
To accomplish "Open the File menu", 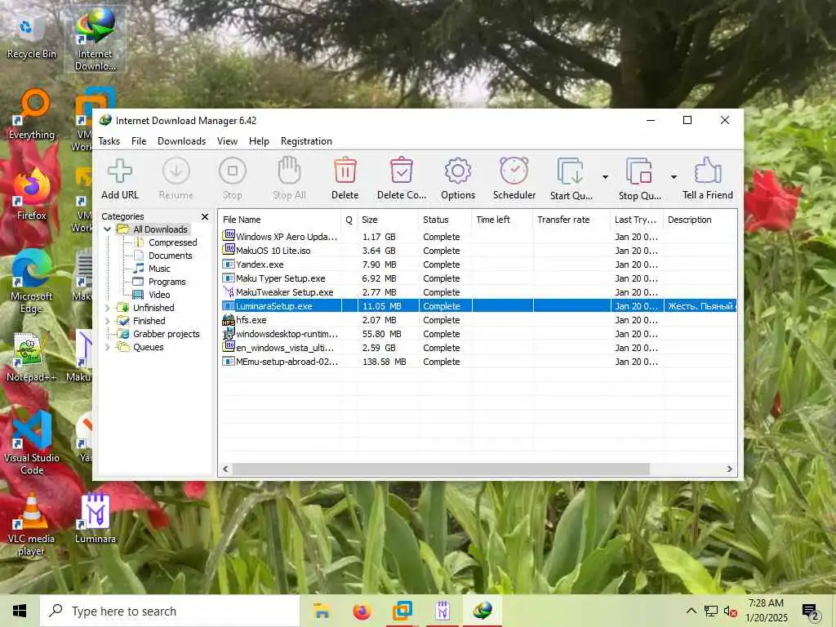I will (139, 141).
